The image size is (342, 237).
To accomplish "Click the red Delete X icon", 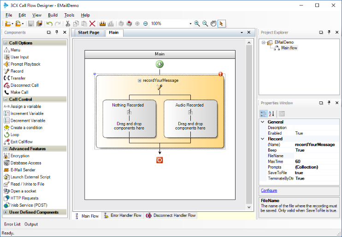I will coord(93,23).
